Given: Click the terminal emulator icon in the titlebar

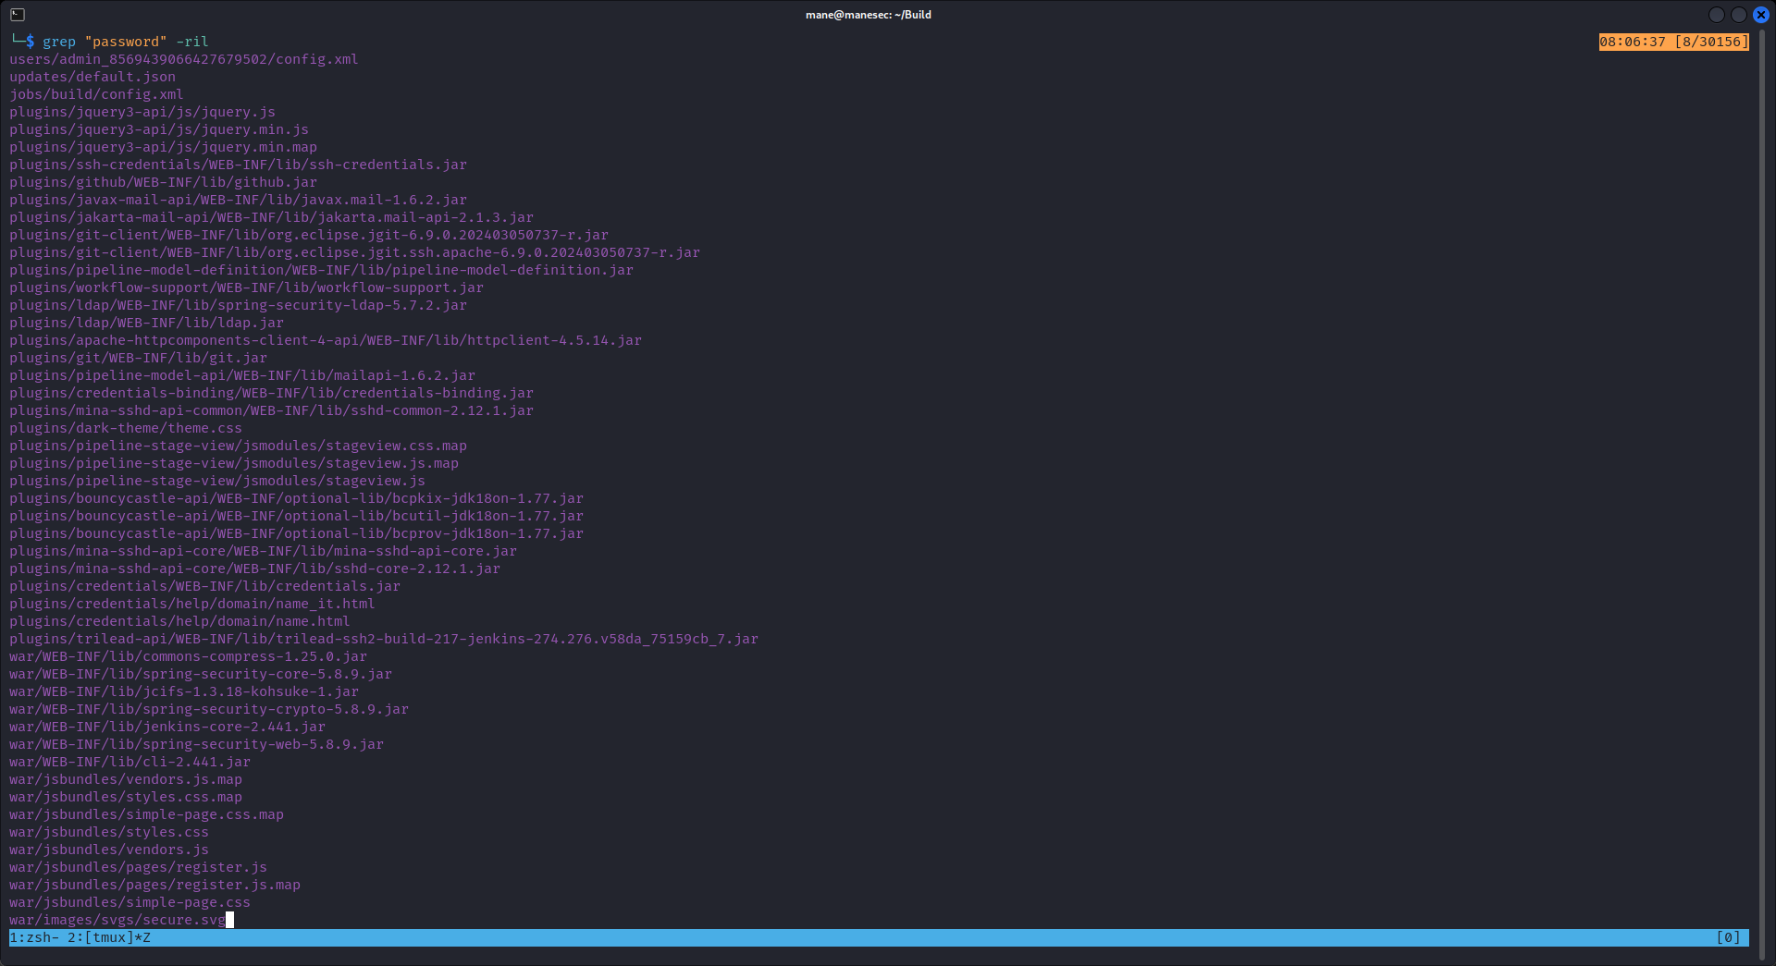Looking at the screenshot, I should 17,14.
